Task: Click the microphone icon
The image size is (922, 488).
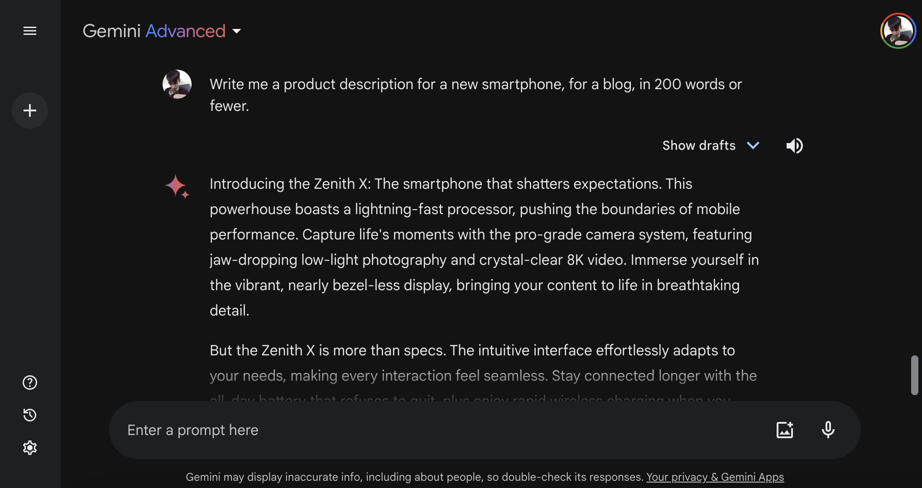Action: [828, 430]
